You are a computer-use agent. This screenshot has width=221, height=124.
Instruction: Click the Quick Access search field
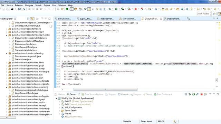pos(203,14)
